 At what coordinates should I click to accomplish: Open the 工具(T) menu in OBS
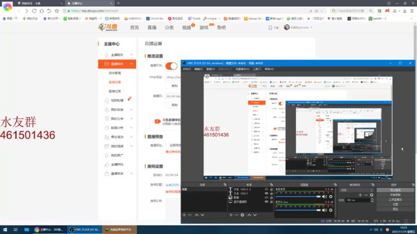click(x=257, y=69)
